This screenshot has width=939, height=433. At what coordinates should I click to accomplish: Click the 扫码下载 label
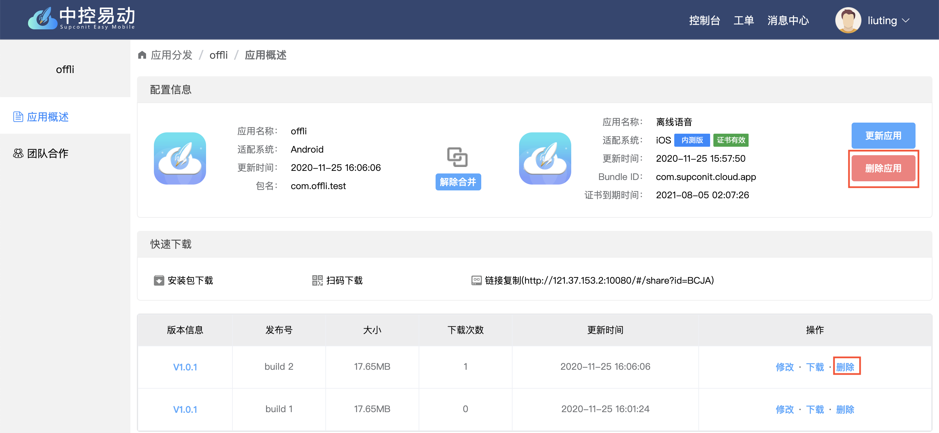pos(345,280)
